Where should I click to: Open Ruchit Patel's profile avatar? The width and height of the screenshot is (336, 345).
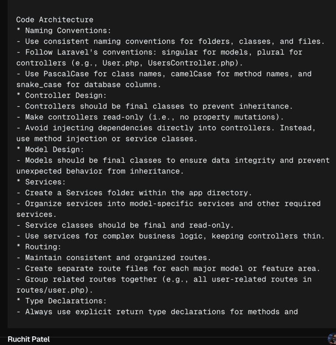coord(332,339)
